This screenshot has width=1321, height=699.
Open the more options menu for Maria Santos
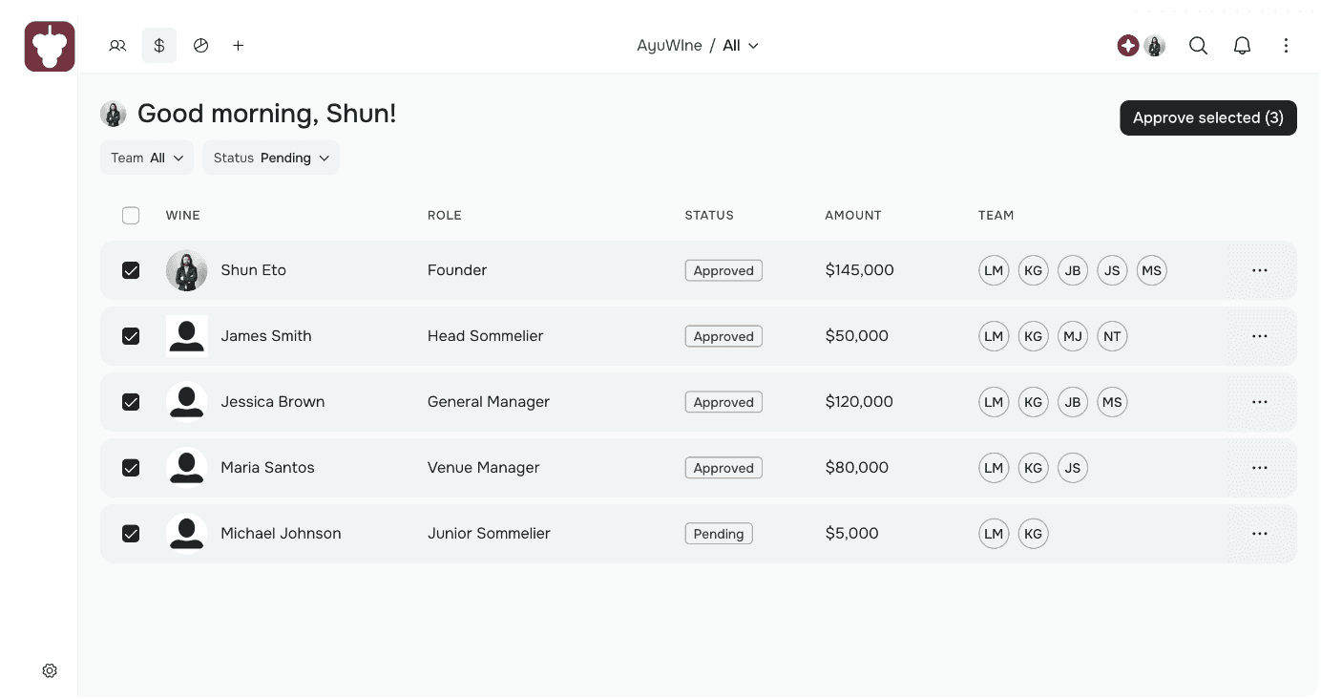click(1259, 468)
